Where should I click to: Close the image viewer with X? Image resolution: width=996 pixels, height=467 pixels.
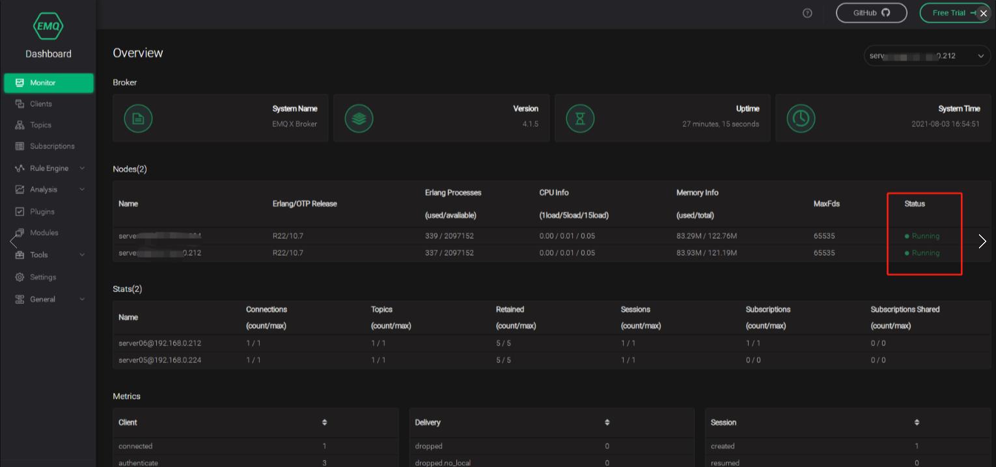(x=984, y=13)
